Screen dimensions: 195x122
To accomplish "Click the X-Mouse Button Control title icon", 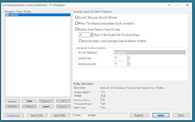I will tap(4, 5).
